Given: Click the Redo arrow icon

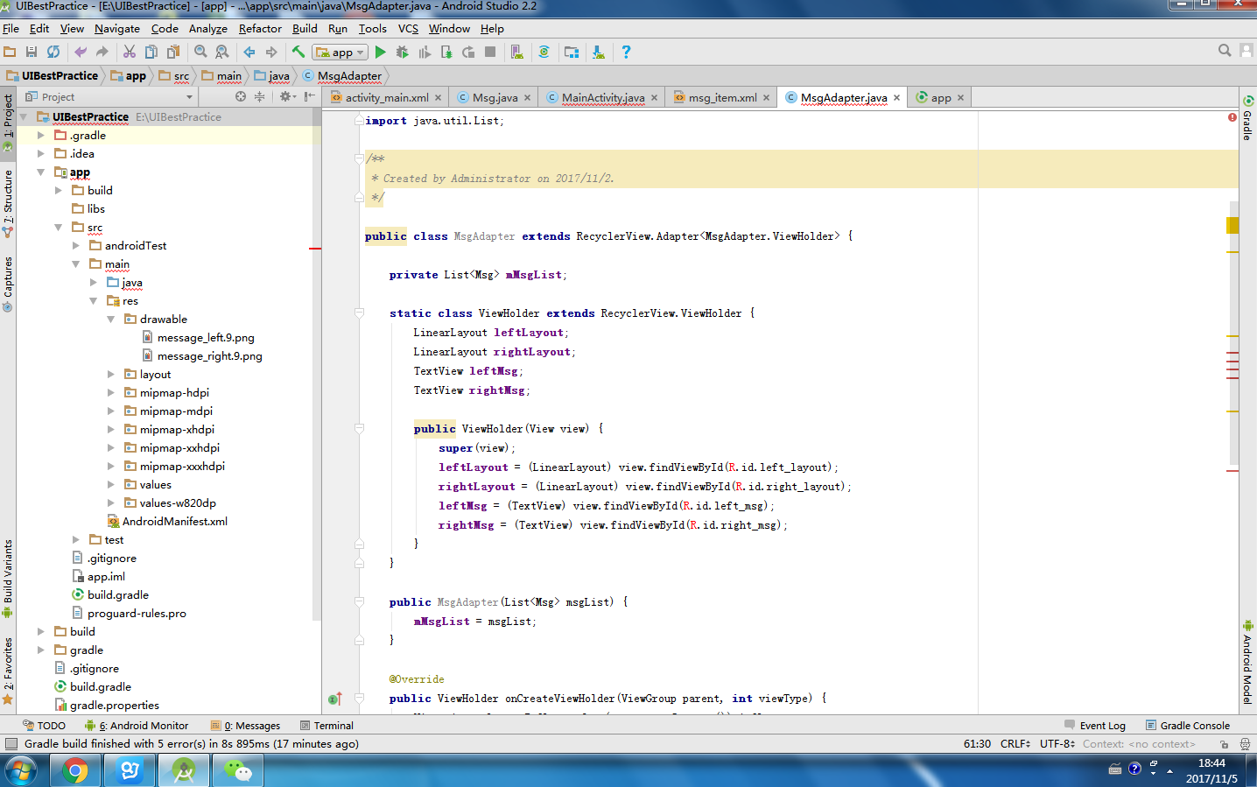Looking at the screenshot, I should click(102, 52).
